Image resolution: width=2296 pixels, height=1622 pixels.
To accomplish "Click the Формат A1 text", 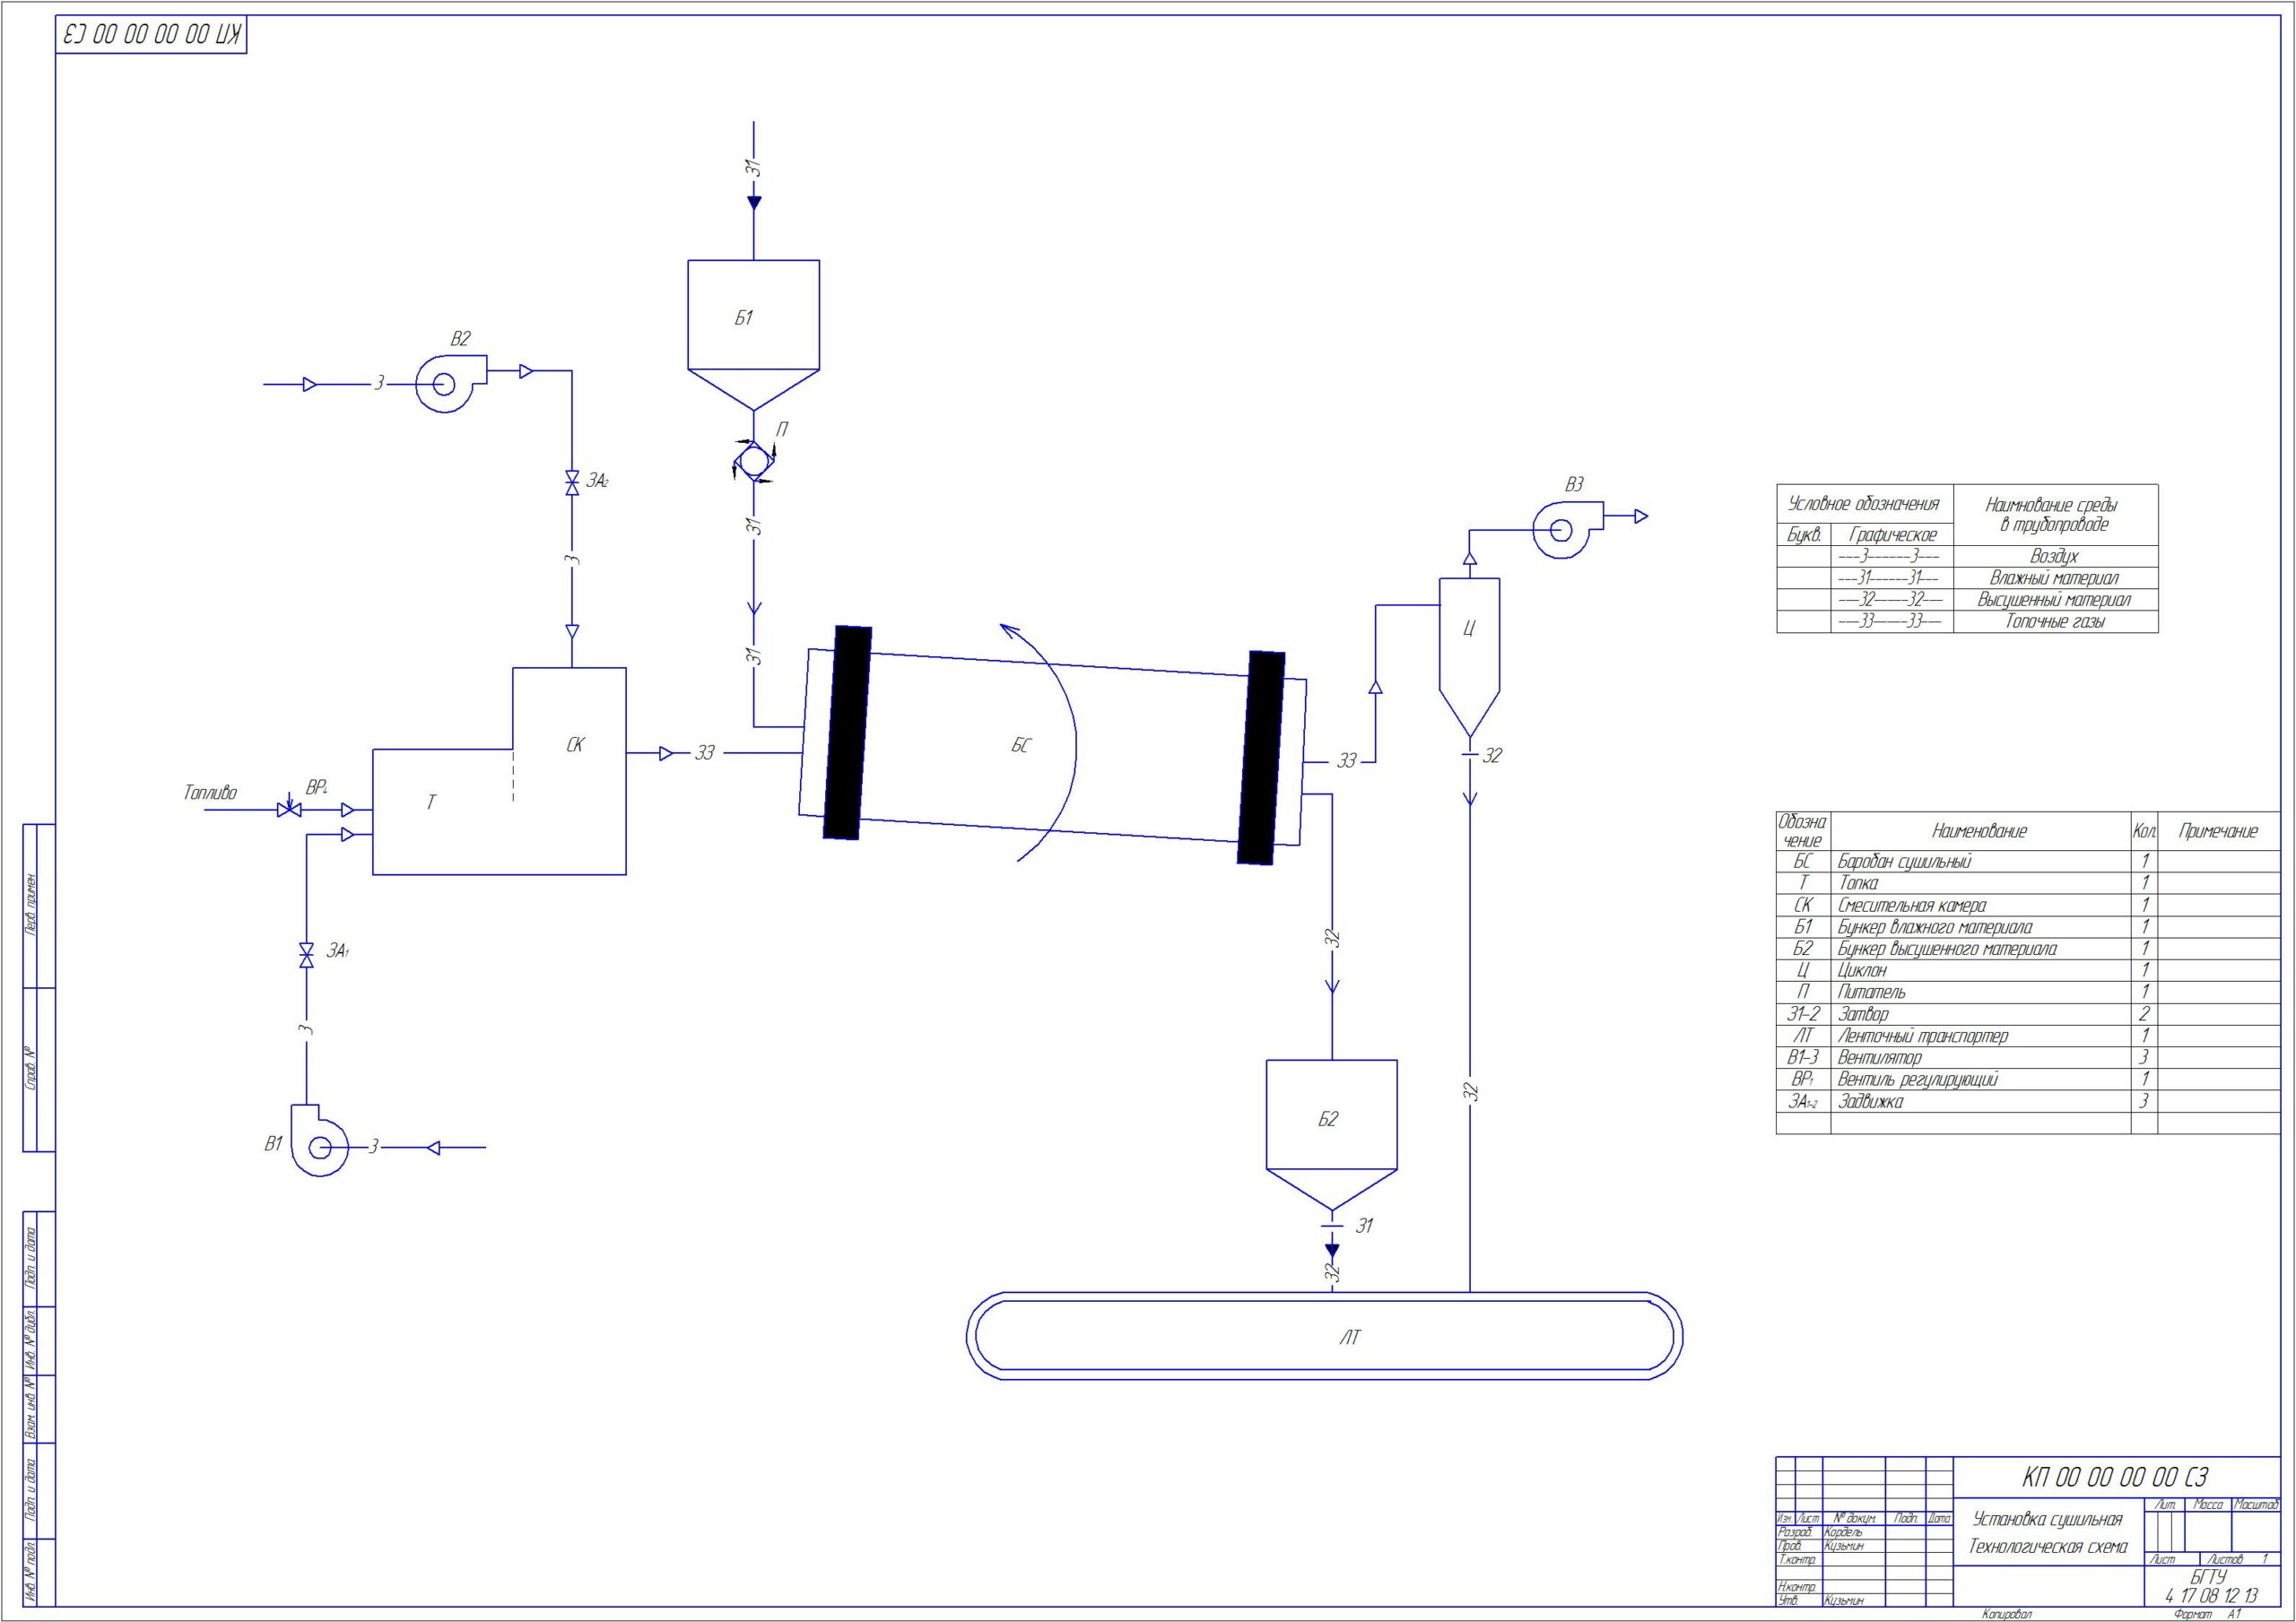I will tap(2208, 1614).
